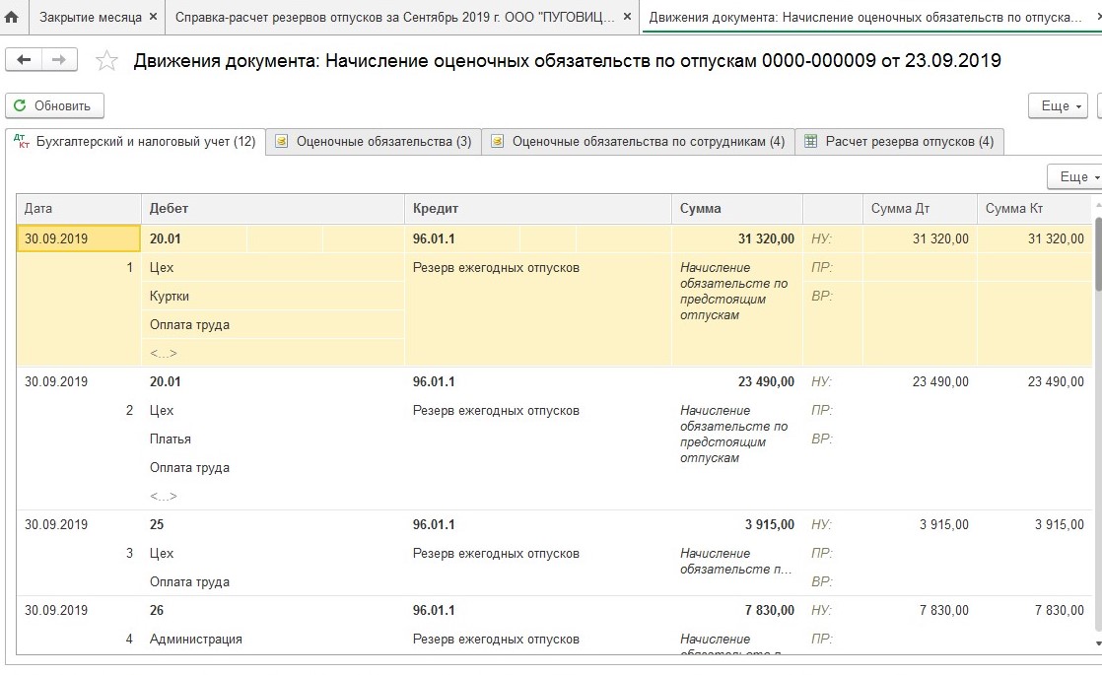Expand the Еще menu above the table
The image size is (1102, 675).
[1074, 176]
